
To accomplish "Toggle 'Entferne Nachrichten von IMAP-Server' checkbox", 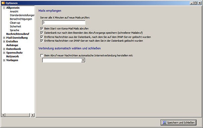I will (x=42, y=41).
